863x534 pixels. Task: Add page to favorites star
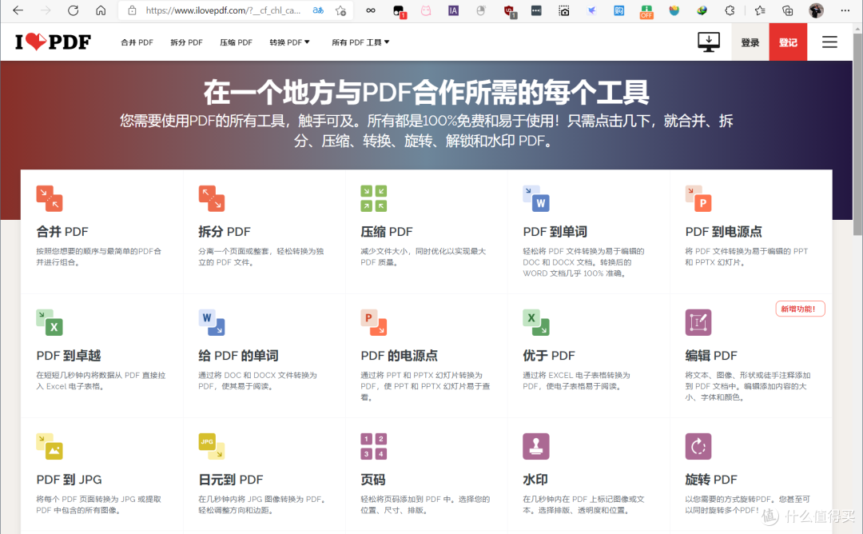(x=340, y=10)
